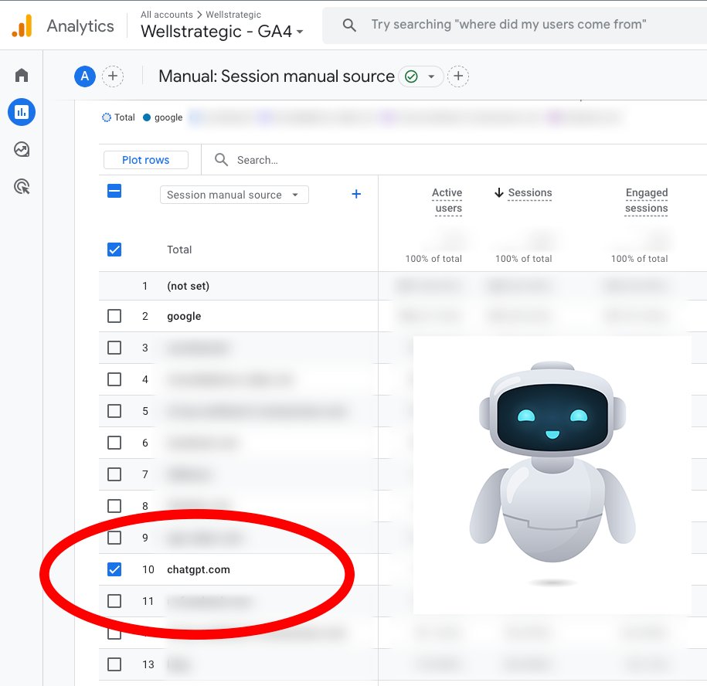Open Explore in left sidebar
This screenshot has width=707, height=686.
22,149
